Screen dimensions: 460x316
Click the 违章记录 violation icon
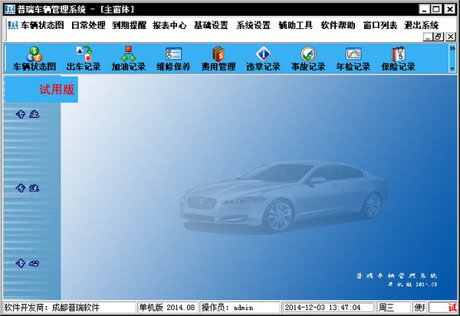[x=263, y=59]
